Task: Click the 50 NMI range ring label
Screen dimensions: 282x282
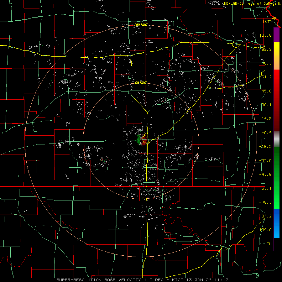Action: tap(141, 83)
